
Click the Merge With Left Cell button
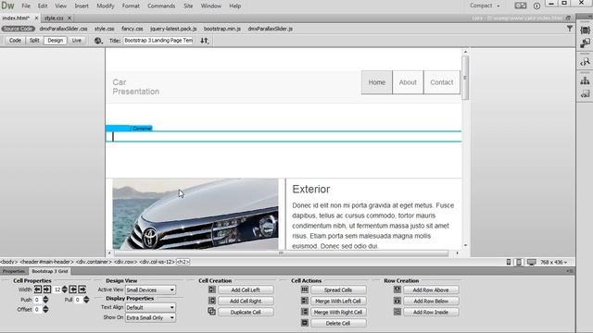pyautogui.click(x=338, y=301)
